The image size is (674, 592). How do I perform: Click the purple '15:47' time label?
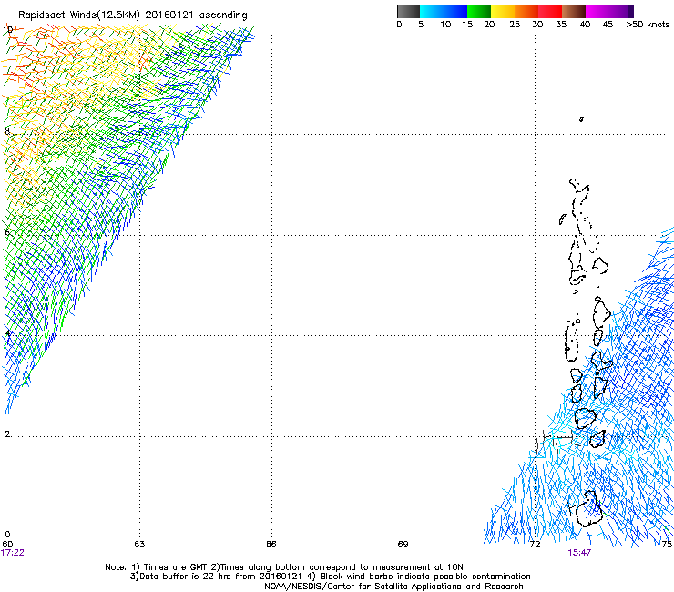tap(579, 553)
